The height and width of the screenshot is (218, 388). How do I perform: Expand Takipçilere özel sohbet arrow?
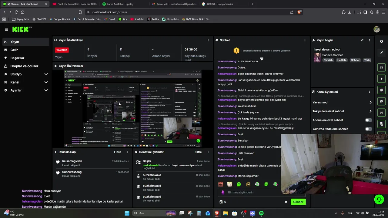click(x=370, y=111)
